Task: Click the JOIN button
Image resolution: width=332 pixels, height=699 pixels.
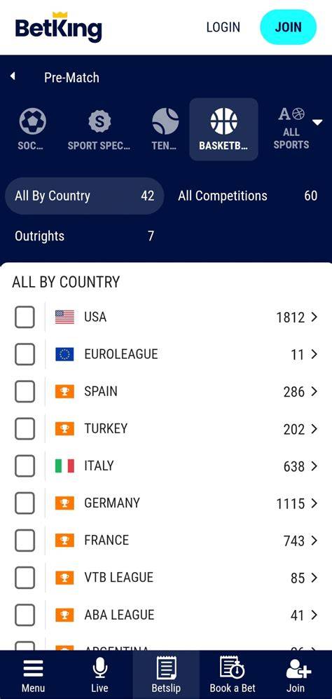Action: click(288, 27)
